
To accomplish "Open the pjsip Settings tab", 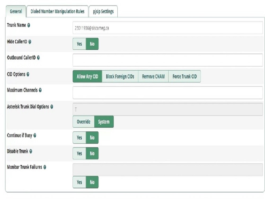I will pos(103,11).
